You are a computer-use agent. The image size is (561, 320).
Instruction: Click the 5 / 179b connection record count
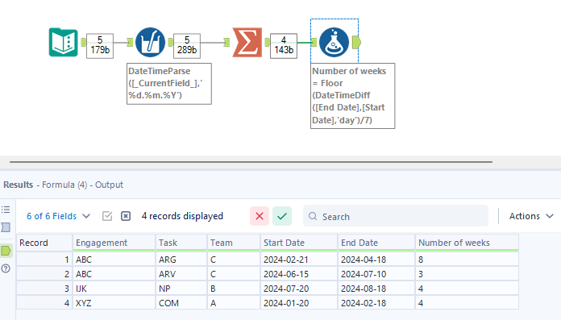click(100, 45)
